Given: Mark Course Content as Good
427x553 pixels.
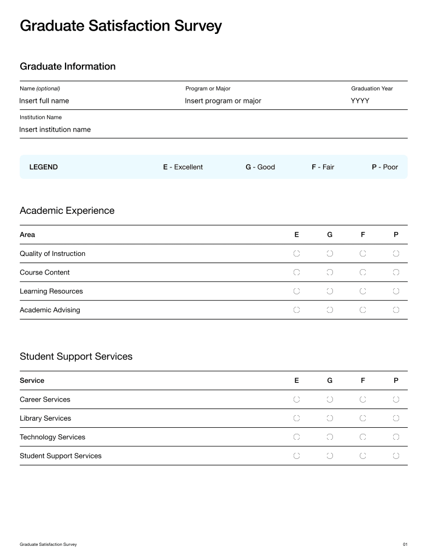Looking at the screenshot, I should pos(330,272).
